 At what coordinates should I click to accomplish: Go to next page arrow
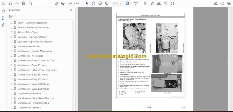click(63, 3)
